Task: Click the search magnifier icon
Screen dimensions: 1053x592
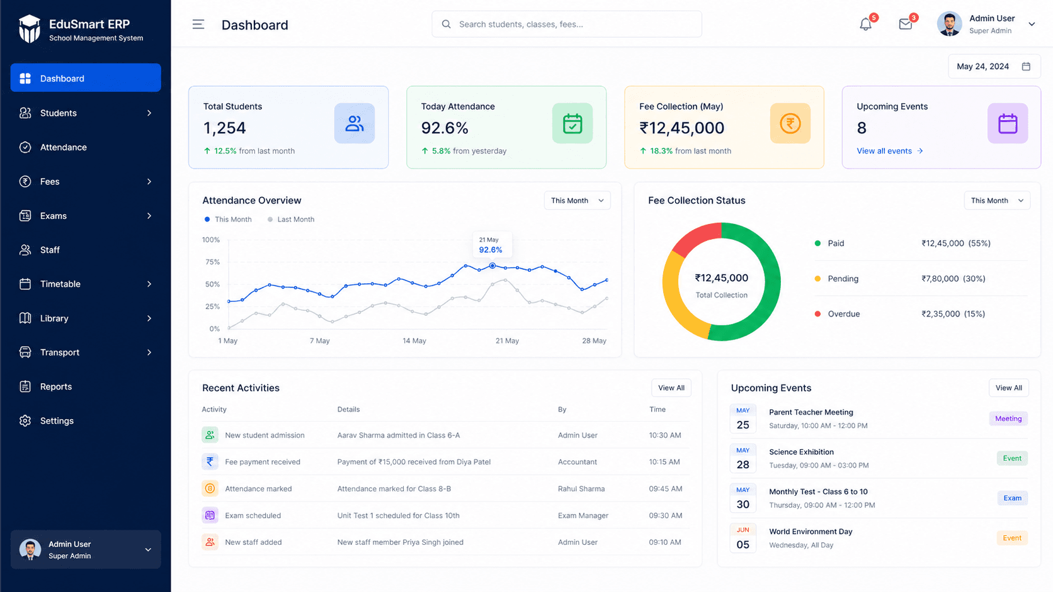Action: 446,24
